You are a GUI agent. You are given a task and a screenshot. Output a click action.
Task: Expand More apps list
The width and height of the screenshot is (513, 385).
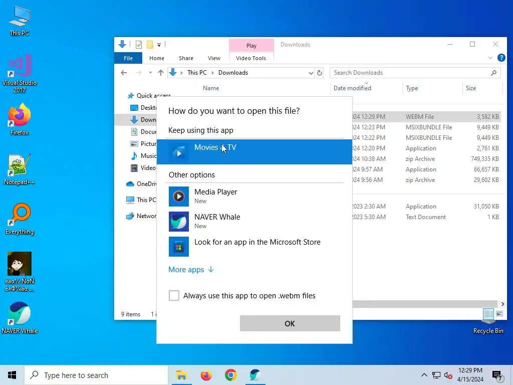coord(191,269)
